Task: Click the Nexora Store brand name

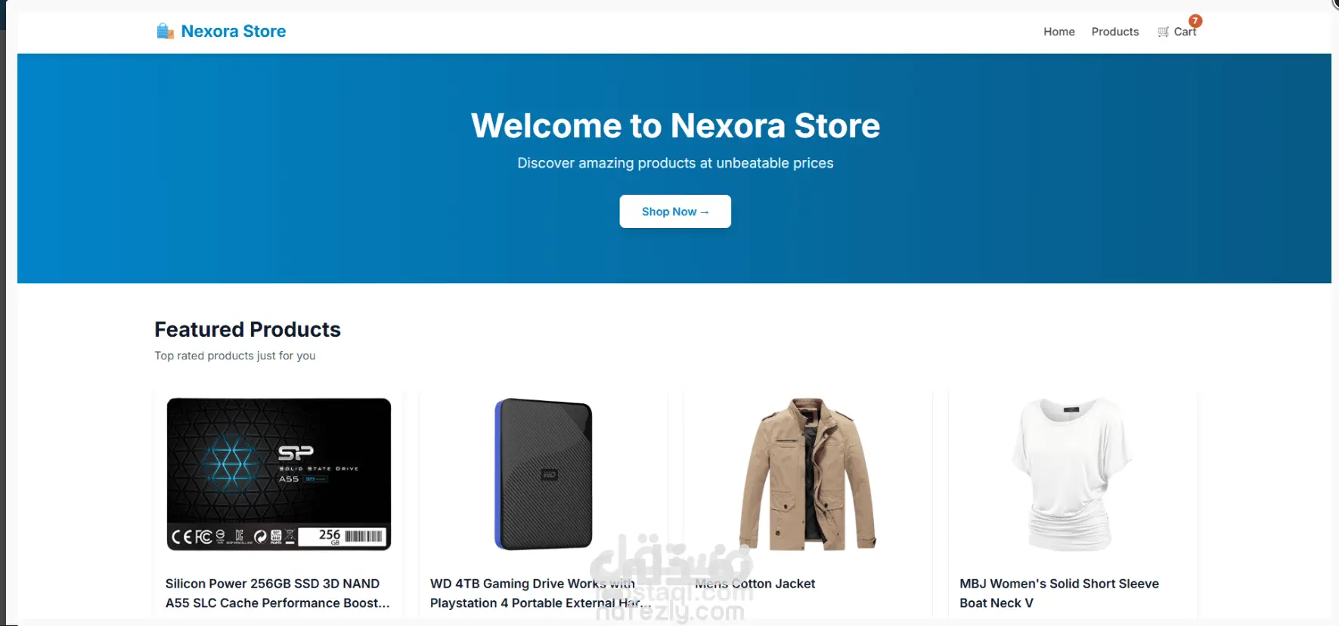Action: pos(234,31)
